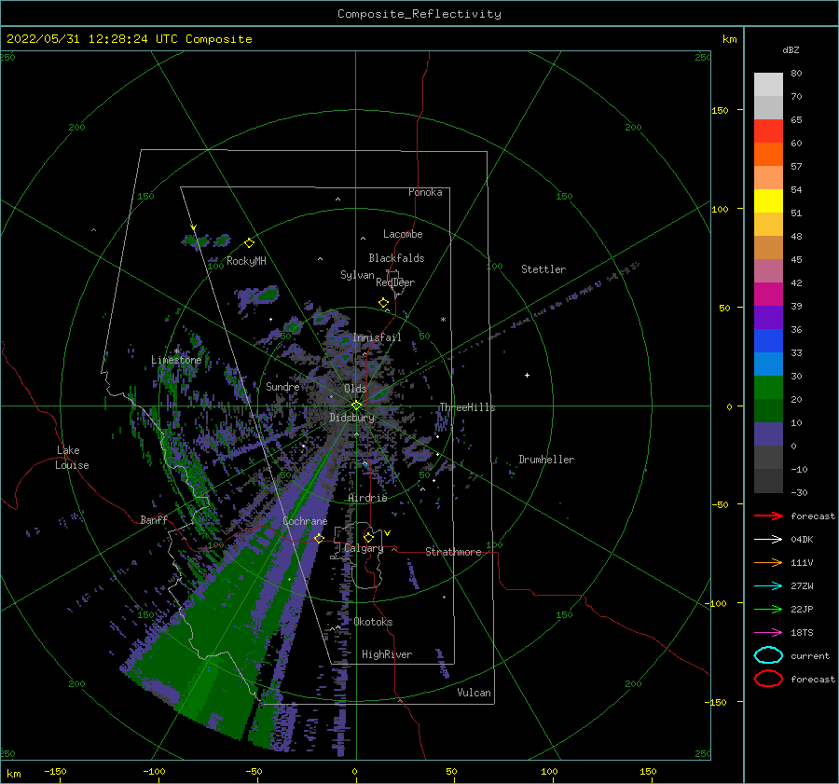The width and height of the screenshot is (839, 784).
Task: Click the Sylvan label
Action: pos(357,275)
